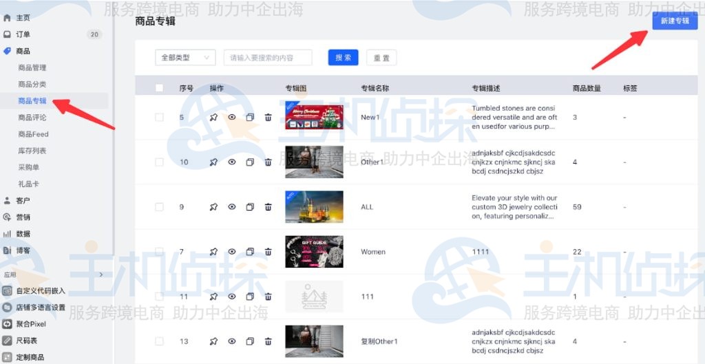The image size is (705, 364).
Task: Check the select-all checkbox in table header
Action: click(160, 88)
